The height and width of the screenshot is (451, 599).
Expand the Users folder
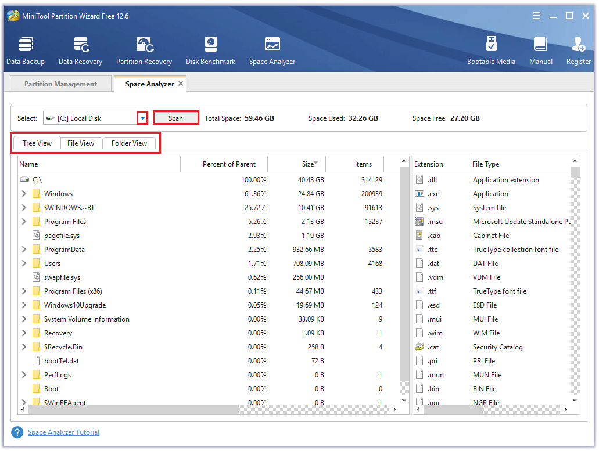pyautogui.click(x=24, y=264)
